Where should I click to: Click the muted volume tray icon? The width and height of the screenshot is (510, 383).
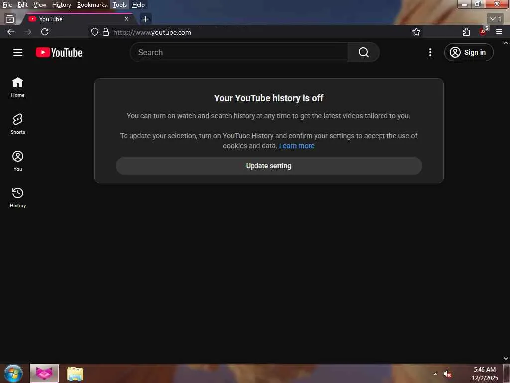[448, 374]
